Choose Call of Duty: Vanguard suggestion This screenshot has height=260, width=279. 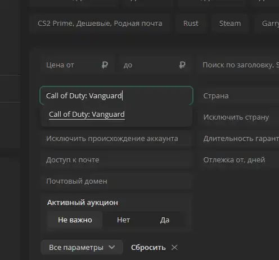pos(87,114)
